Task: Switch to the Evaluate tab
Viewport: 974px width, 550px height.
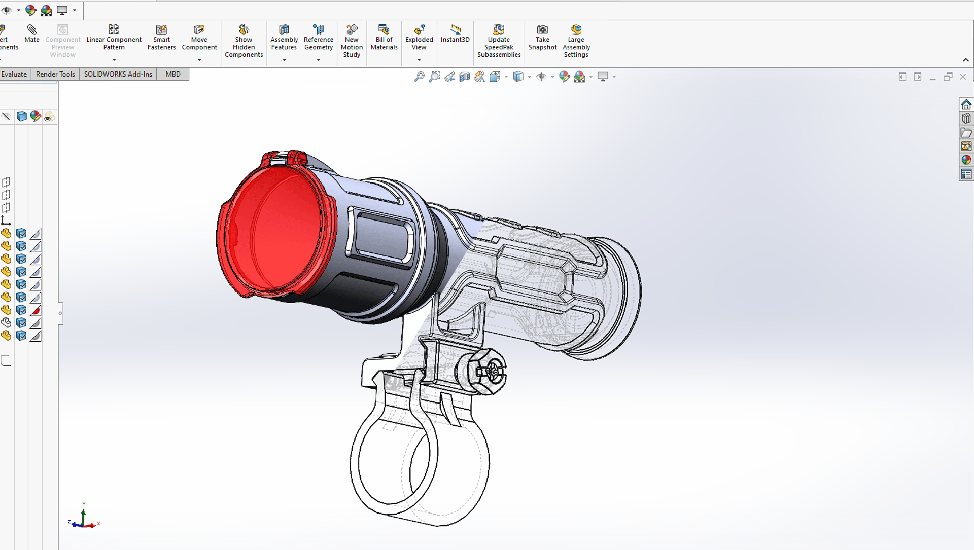Action: [14, 74]
